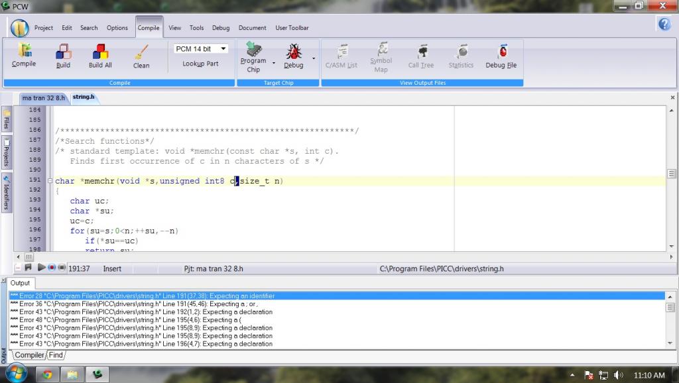Open the Edit menu
This screenshot has height=383, width=679.
click(67, 28)
